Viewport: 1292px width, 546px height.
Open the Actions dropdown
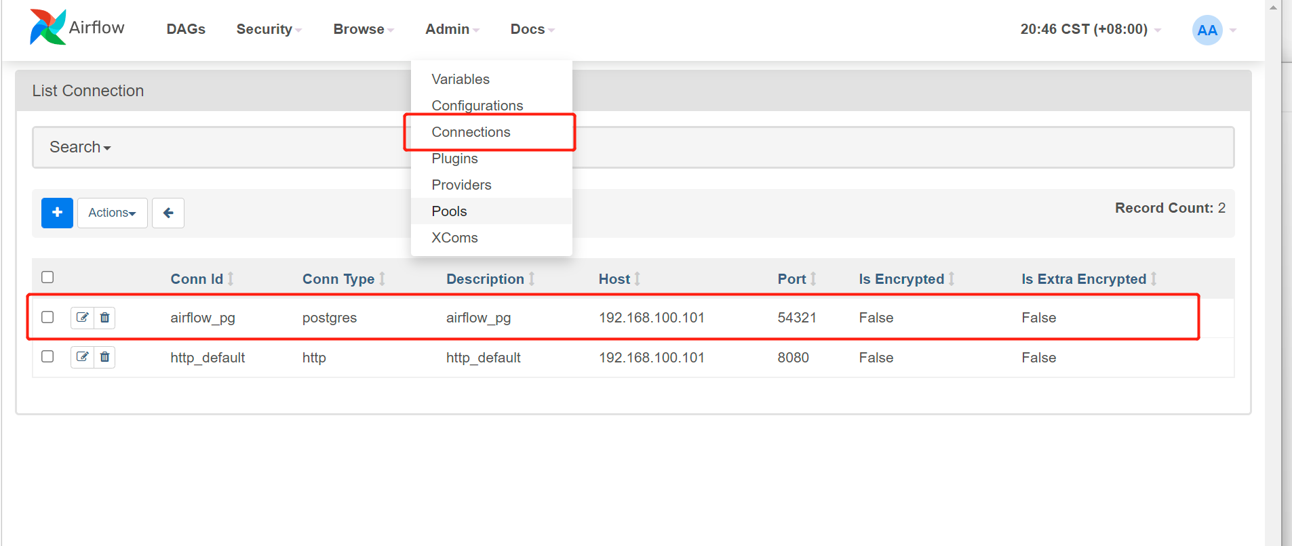coord(112,213)
